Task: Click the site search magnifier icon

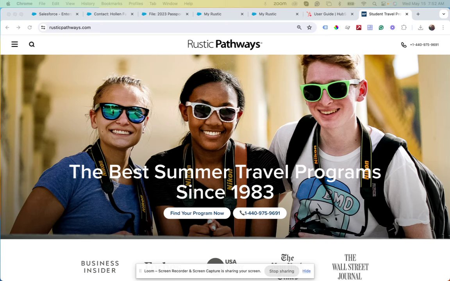Action: click(32, 44)
